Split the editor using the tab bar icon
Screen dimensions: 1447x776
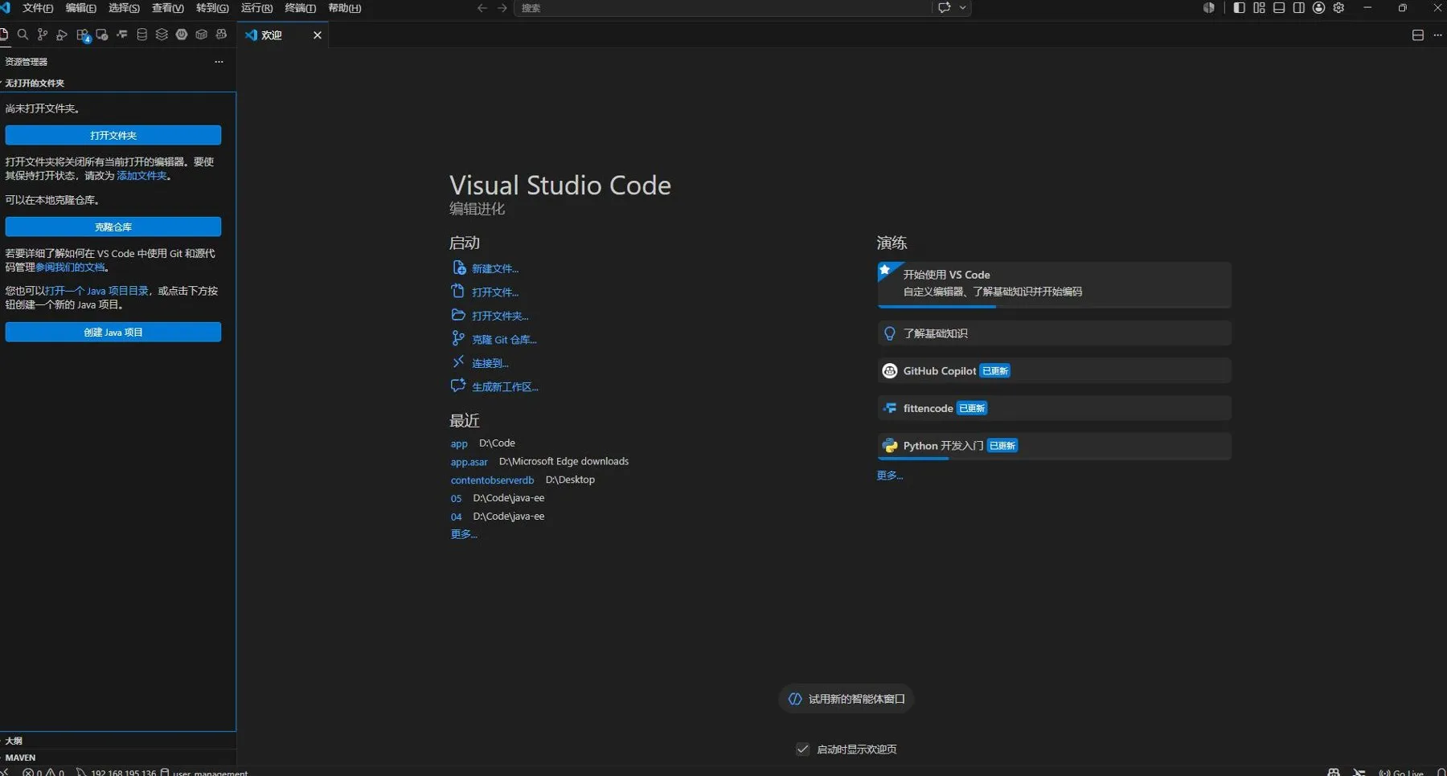1418,35
